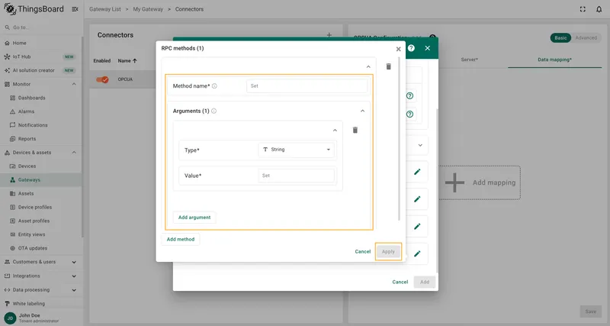610x326 pixels.
Task: Open help icon in green dialog header
Action: (x=411, y=48)
